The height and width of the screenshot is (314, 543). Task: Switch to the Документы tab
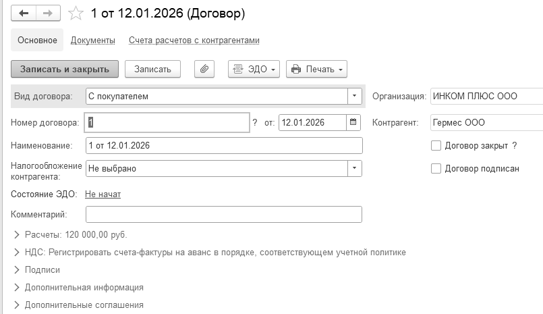tap(92, 41)
